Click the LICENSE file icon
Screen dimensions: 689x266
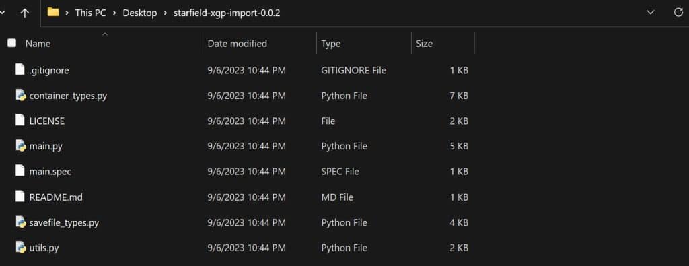point(20,120)
